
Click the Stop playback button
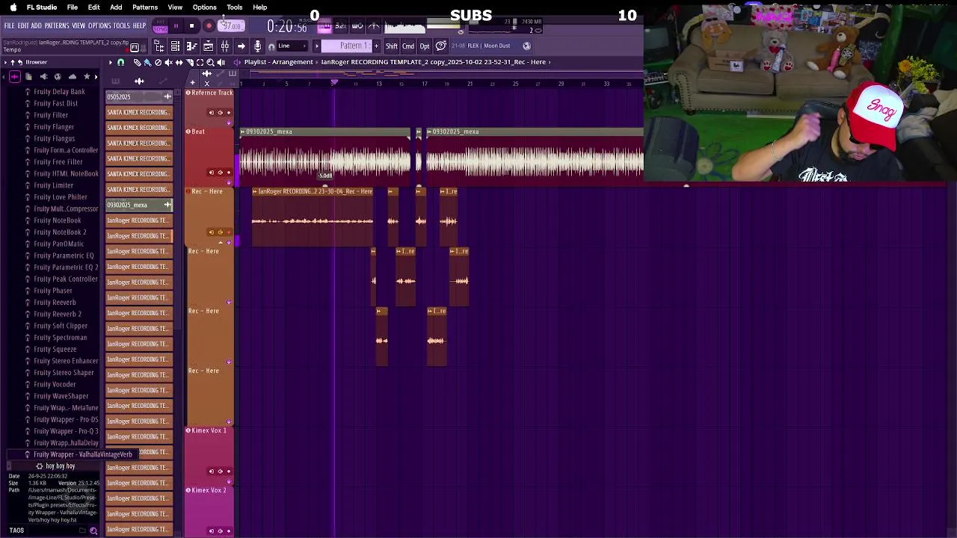tap(191, 26)
